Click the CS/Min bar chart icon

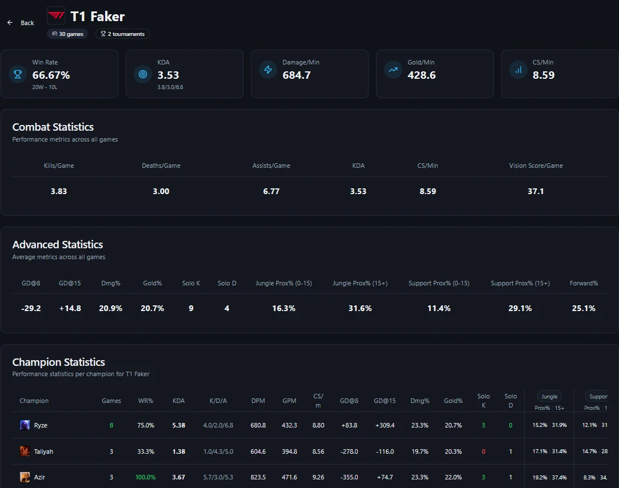coord(518,70)
